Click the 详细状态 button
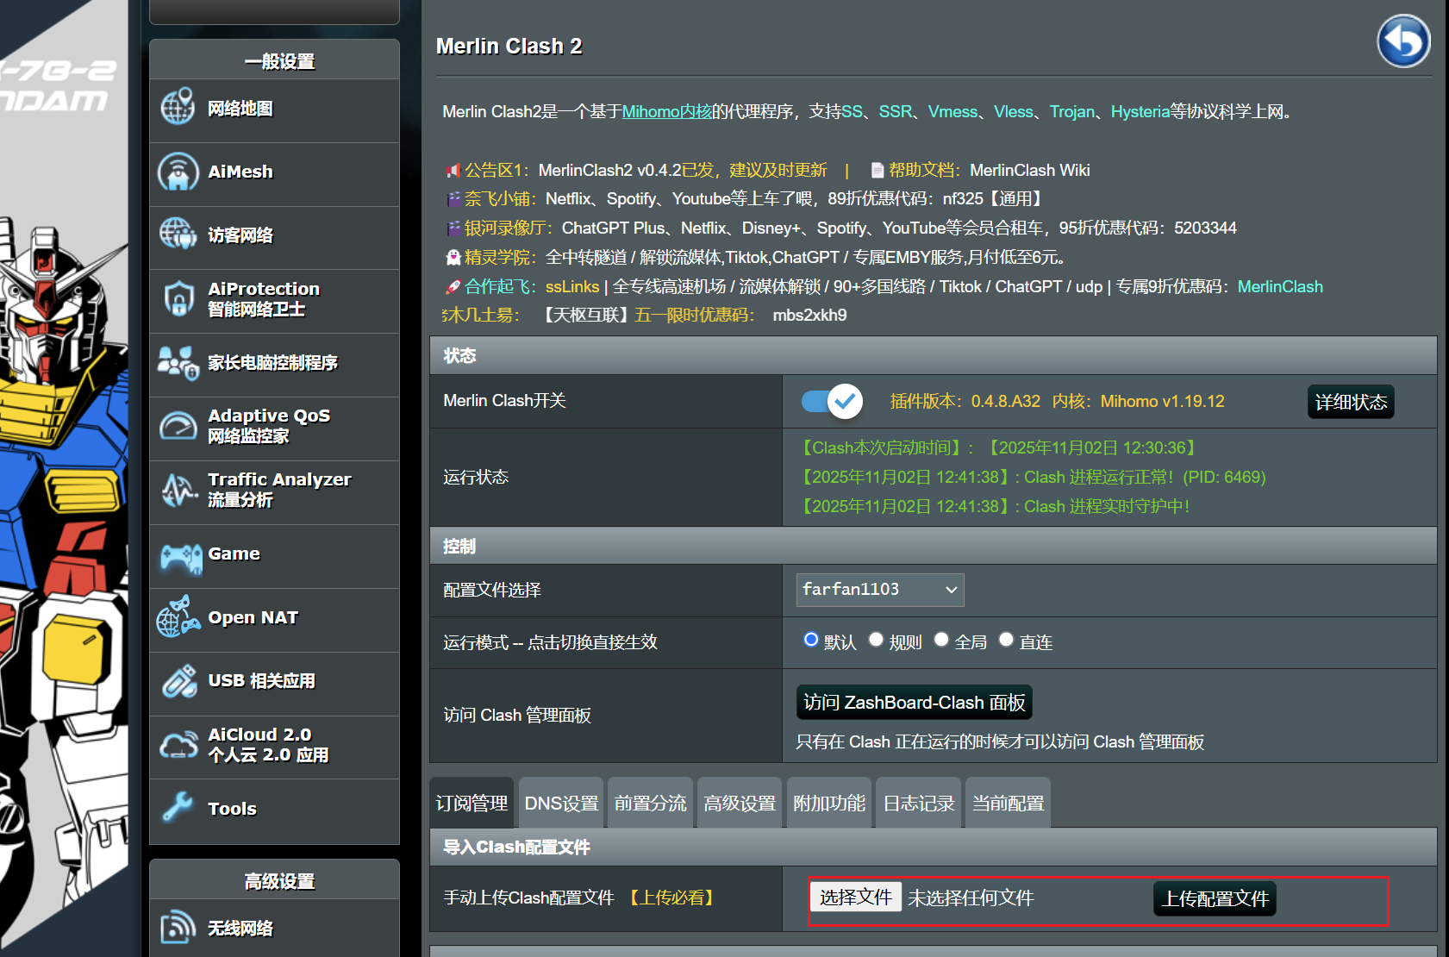 coord(1350,402)
